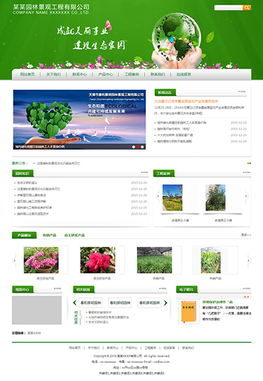Open the orange news headline link
The width and height of the screenshot is (263, 381).
tap(186, 101)
